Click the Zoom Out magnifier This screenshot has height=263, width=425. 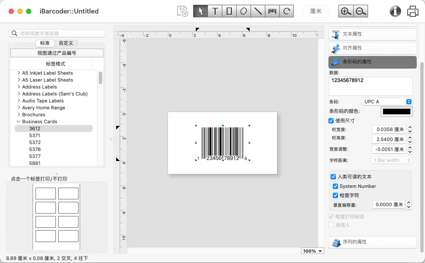(361, 12)
